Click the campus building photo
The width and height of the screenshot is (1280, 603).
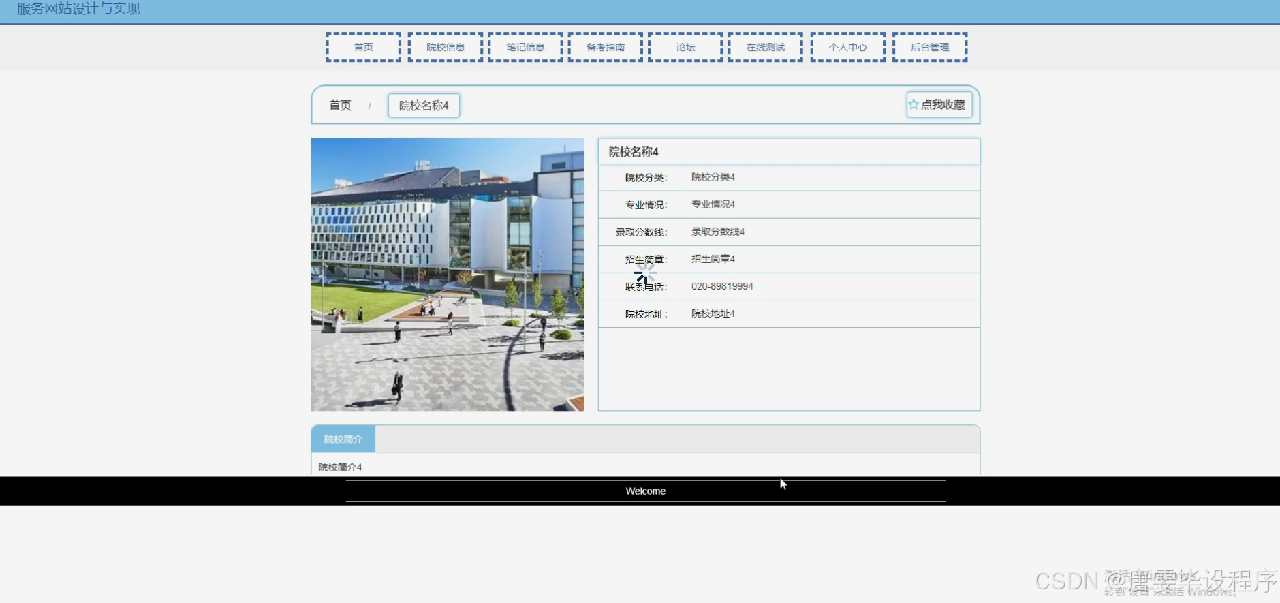tap(448, 275)
